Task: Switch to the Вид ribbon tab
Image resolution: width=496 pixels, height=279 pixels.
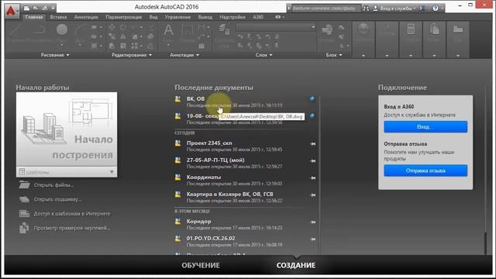Action: pos(153,17)
